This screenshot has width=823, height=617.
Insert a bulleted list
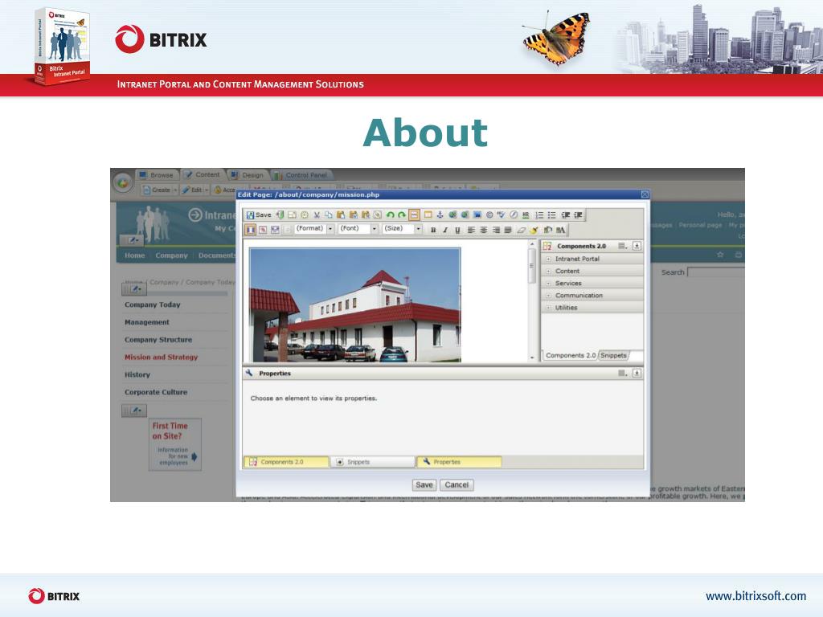pyautogui.click(x=551, y=215)
